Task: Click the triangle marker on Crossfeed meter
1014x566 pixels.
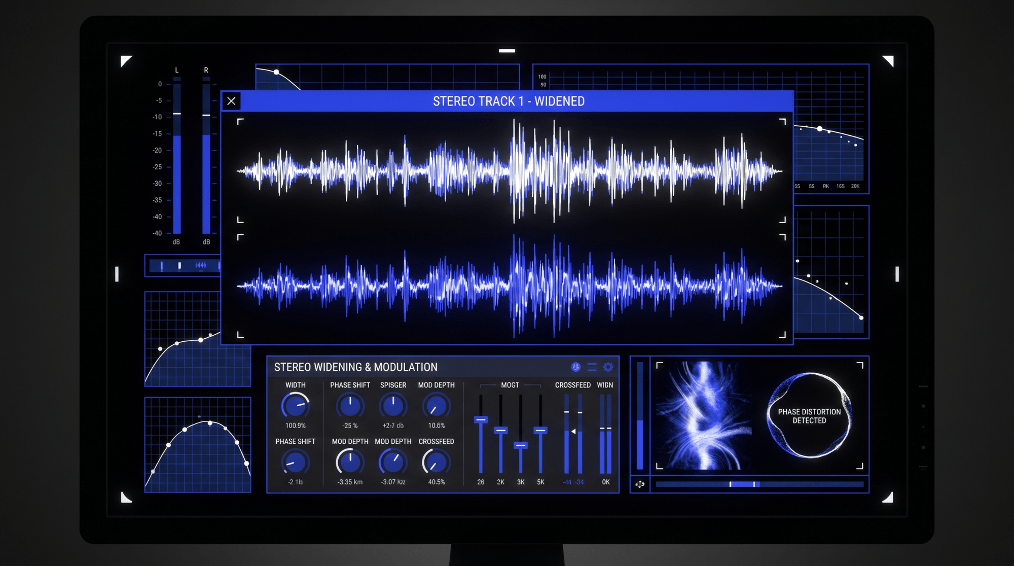Action: coord(573,432)
